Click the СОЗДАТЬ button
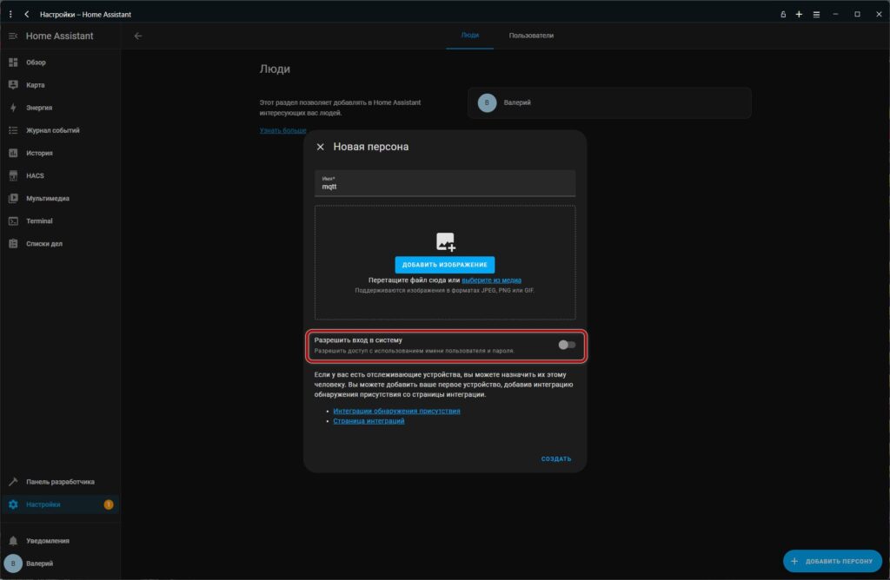Image resolution: width=890 pixels, height=580 pixels. point(556,459)
